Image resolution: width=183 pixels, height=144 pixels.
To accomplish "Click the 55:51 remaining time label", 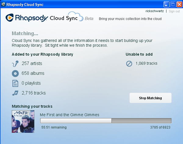I will pyautogui.click(x=54, y=127).
